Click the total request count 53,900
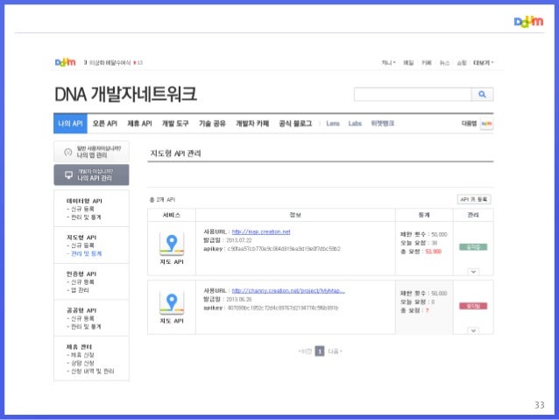 pos(434,252)
